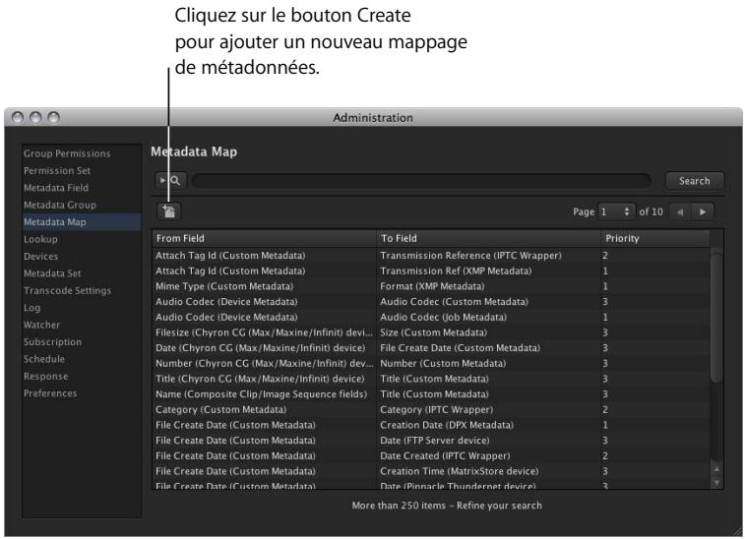
Task: Select the Filesize (Chyron CG) row
Action: click(x=431, y=332)
